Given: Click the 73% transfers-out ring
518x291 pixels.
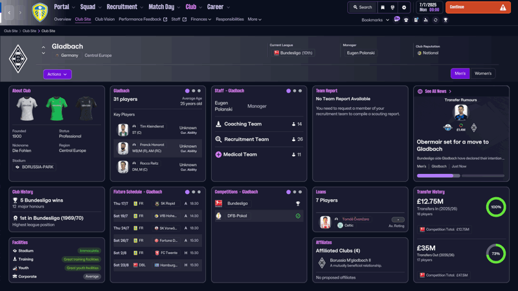Looking at the screenshot, I should 495,253.
